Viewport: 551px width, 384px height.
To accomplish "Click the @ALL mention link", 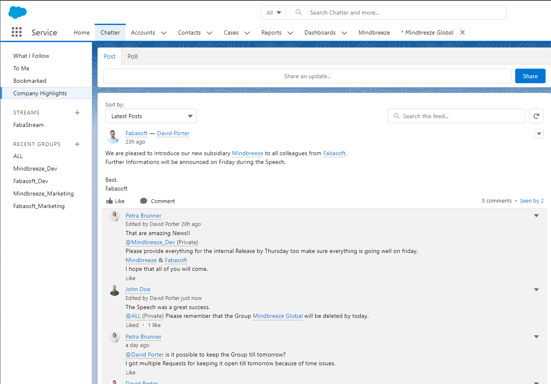I will tap(133, 316).
